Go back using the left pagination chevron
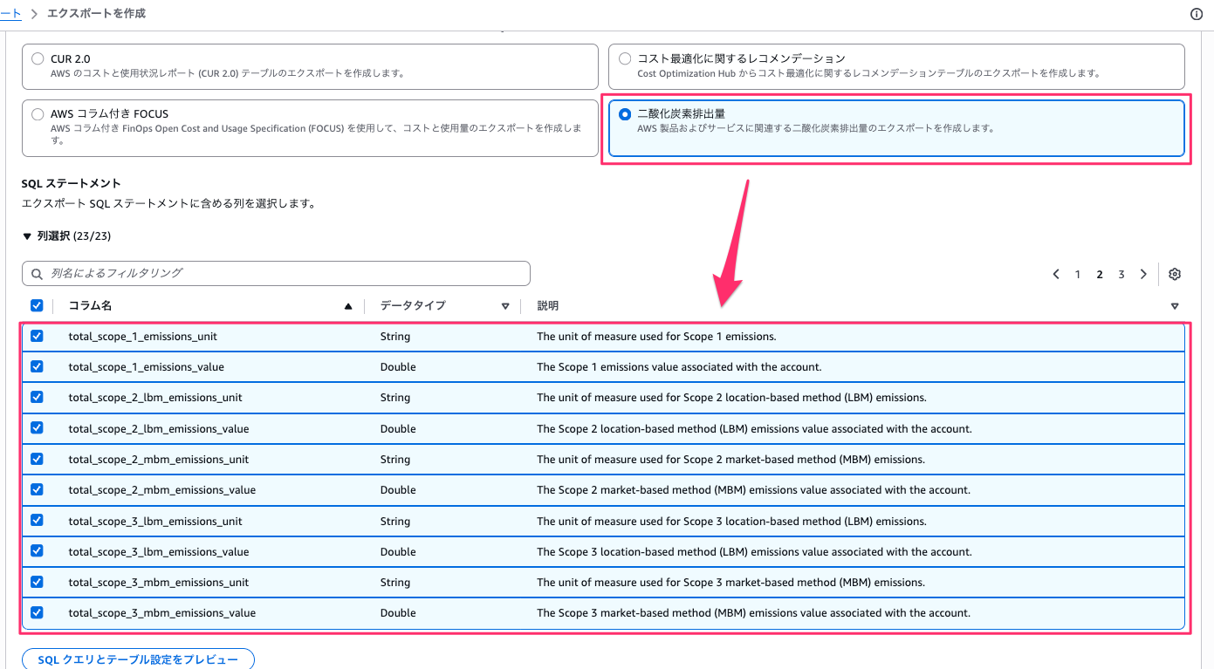Screen dimensions: 1214x669 [1055, 273]
